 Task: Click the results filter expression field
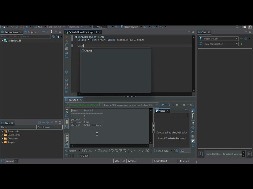(x=127, y=105)
